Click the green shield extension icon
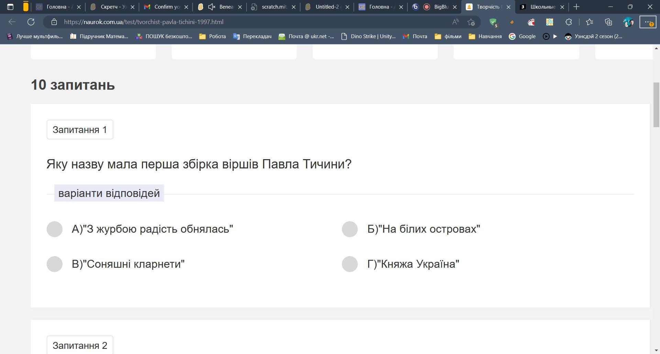This screenshot has width=660, height=354. point(493,22)
